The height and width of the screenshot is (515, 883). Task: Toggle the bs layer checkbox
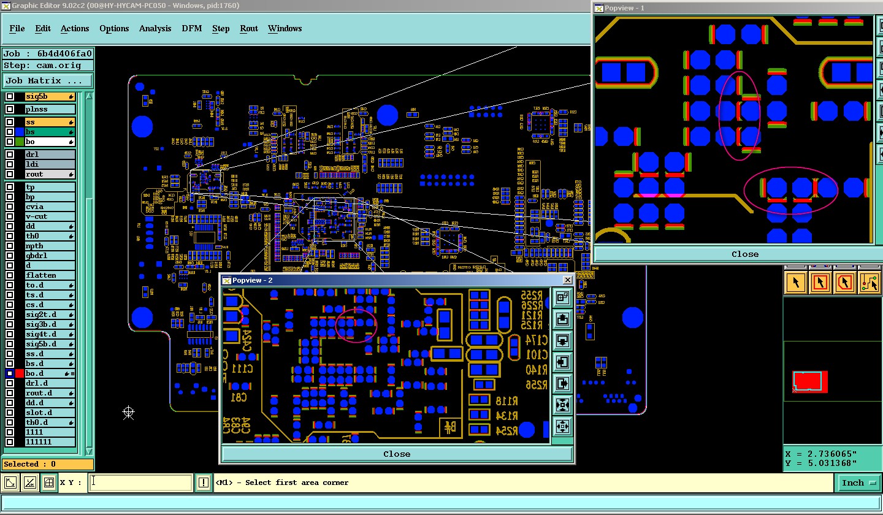(x=10, y=132)
